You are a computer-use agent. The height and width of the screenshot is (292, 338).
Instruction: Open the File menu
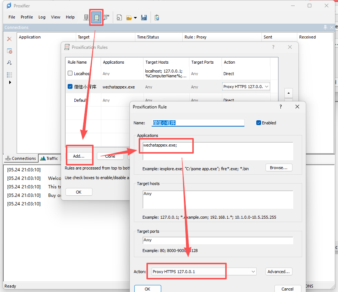(x=12, y=17)
